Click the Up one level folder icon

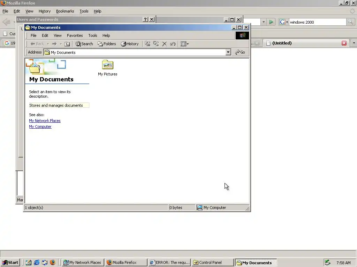click(67, 44)
